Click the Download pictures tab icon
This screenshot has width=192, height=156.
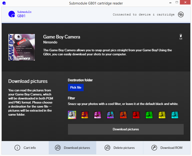(x=58, y=148)
